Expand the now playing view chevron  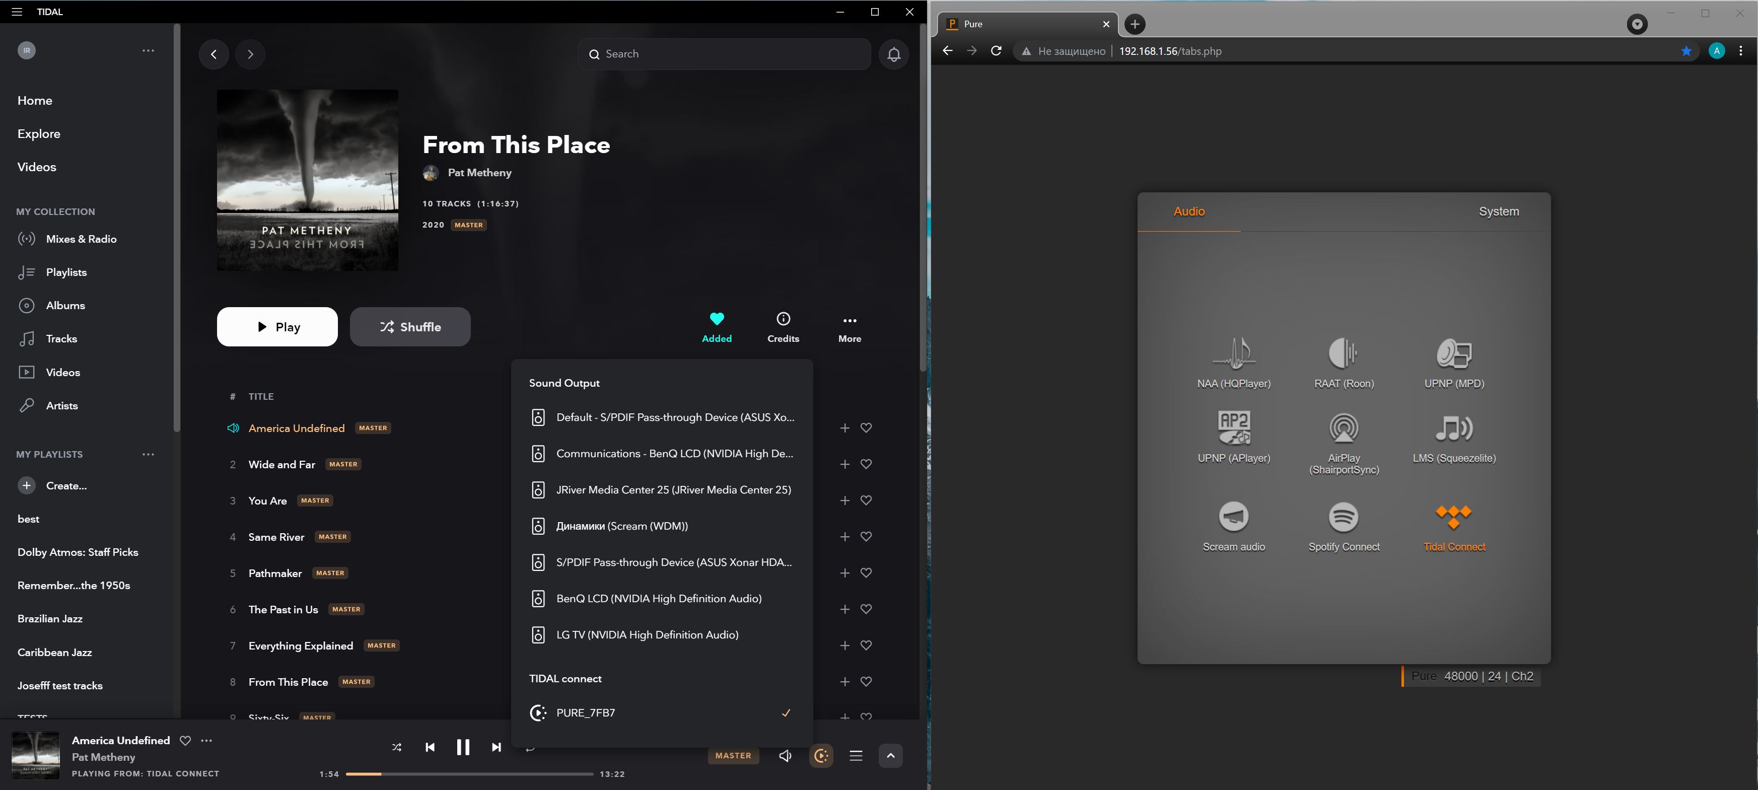(x=890, y=755)
